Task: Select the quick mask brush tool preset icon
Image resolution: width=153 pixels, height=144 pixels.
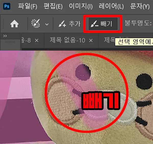Action: [x=36, y=23]
